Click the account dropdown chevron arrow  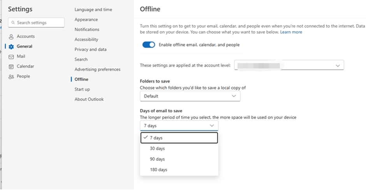[x=338, y=66]
